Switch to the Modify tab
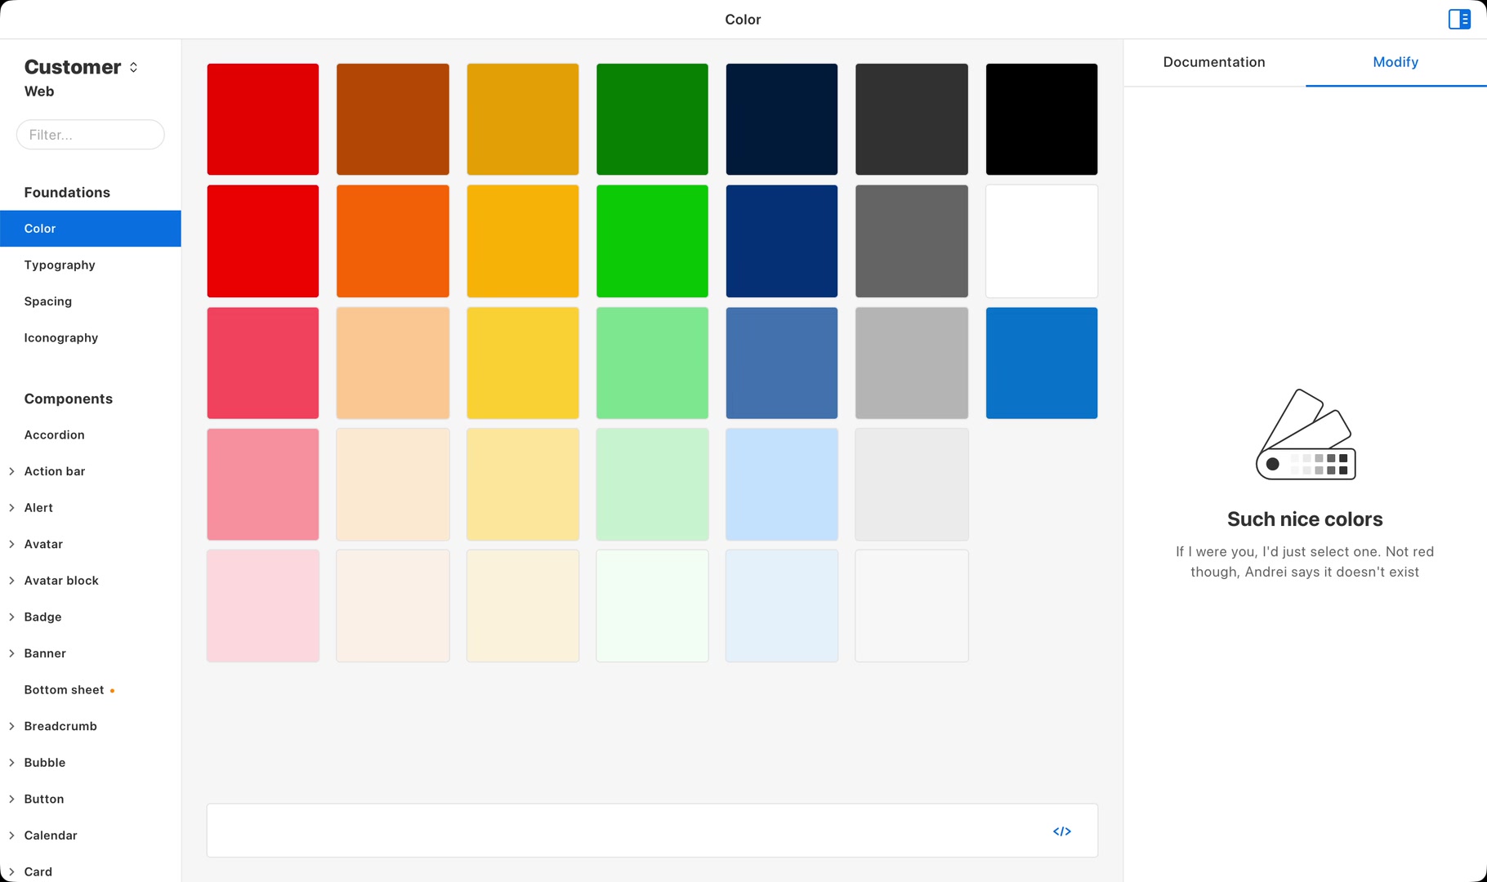Screen dimensions: 1487x882 point(1395,62)
